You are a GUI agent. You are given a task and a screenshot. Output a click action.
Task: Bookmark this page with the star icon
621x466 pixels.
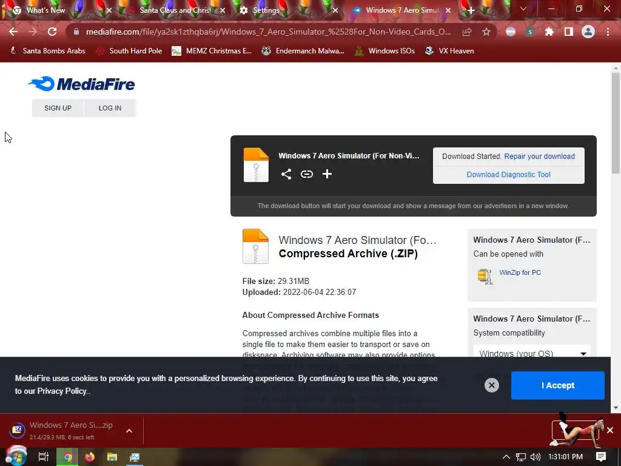pyautogui.click(x=486, y=32)
